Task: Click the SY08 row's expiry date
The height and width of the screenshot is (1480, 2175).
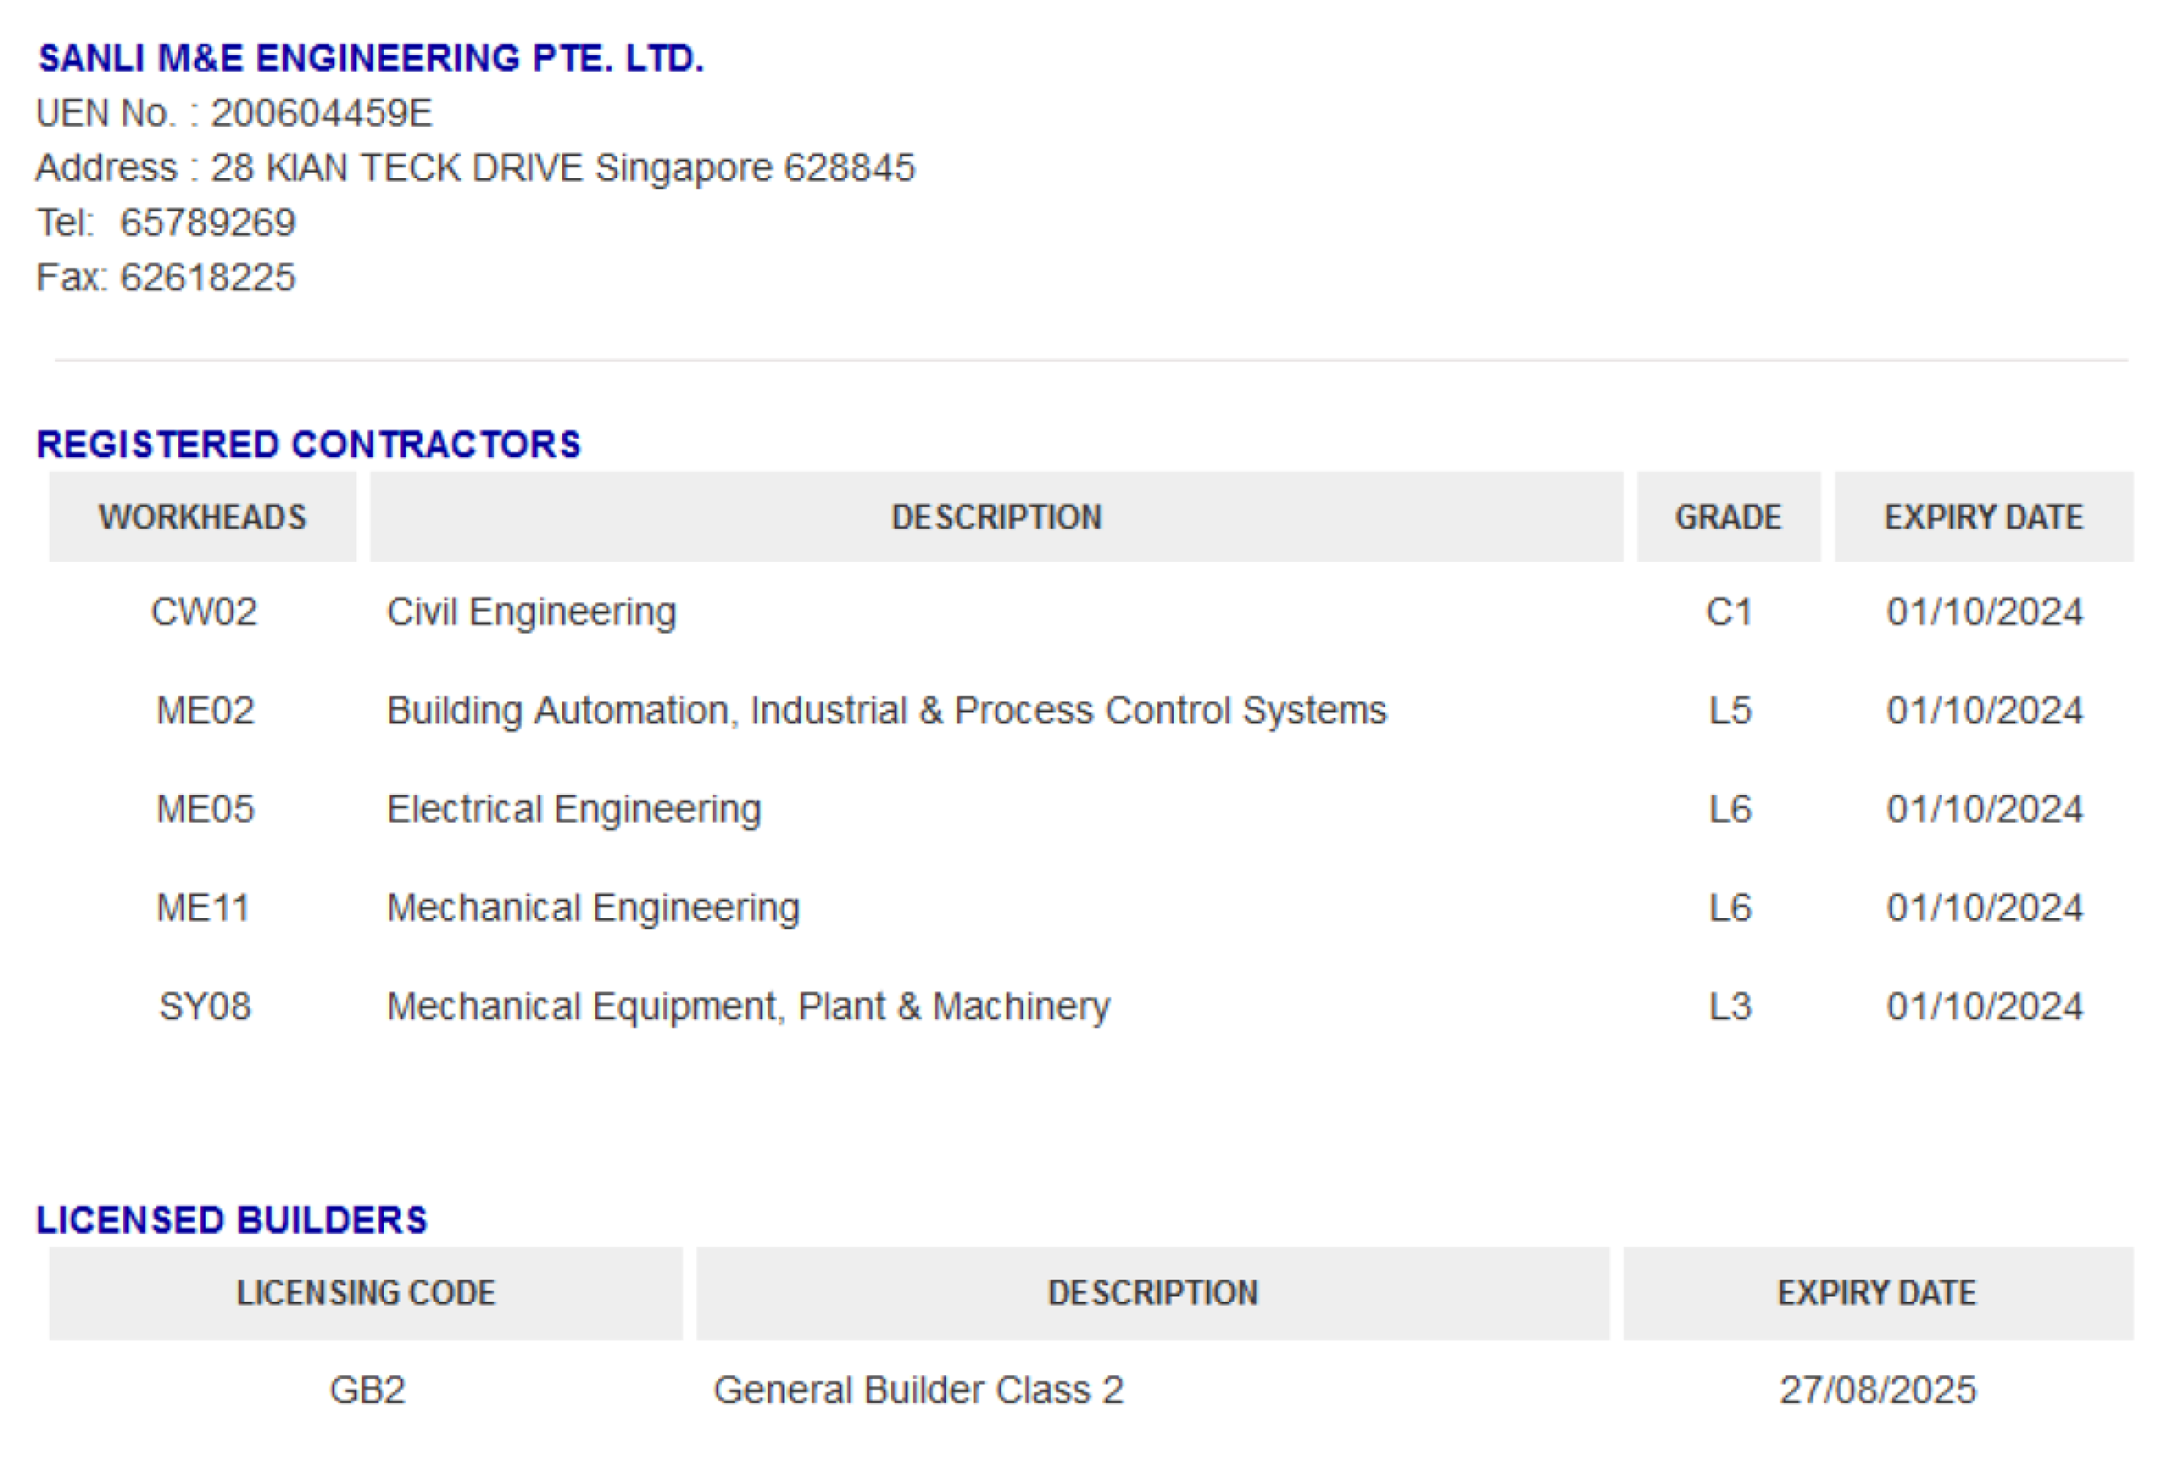Action: (1984, 1007)
